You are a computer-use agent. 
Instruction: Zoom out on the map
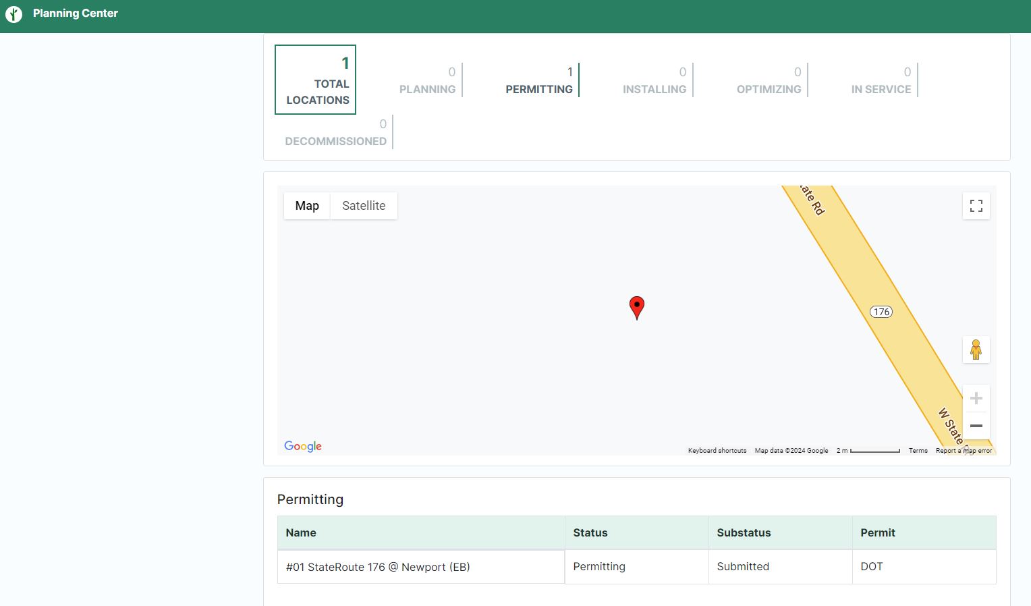coord(976,426)
